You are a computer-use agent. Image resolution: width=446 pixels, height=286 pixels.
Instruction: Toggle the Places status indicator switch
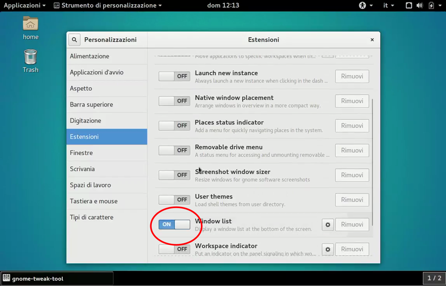[174, 126]
